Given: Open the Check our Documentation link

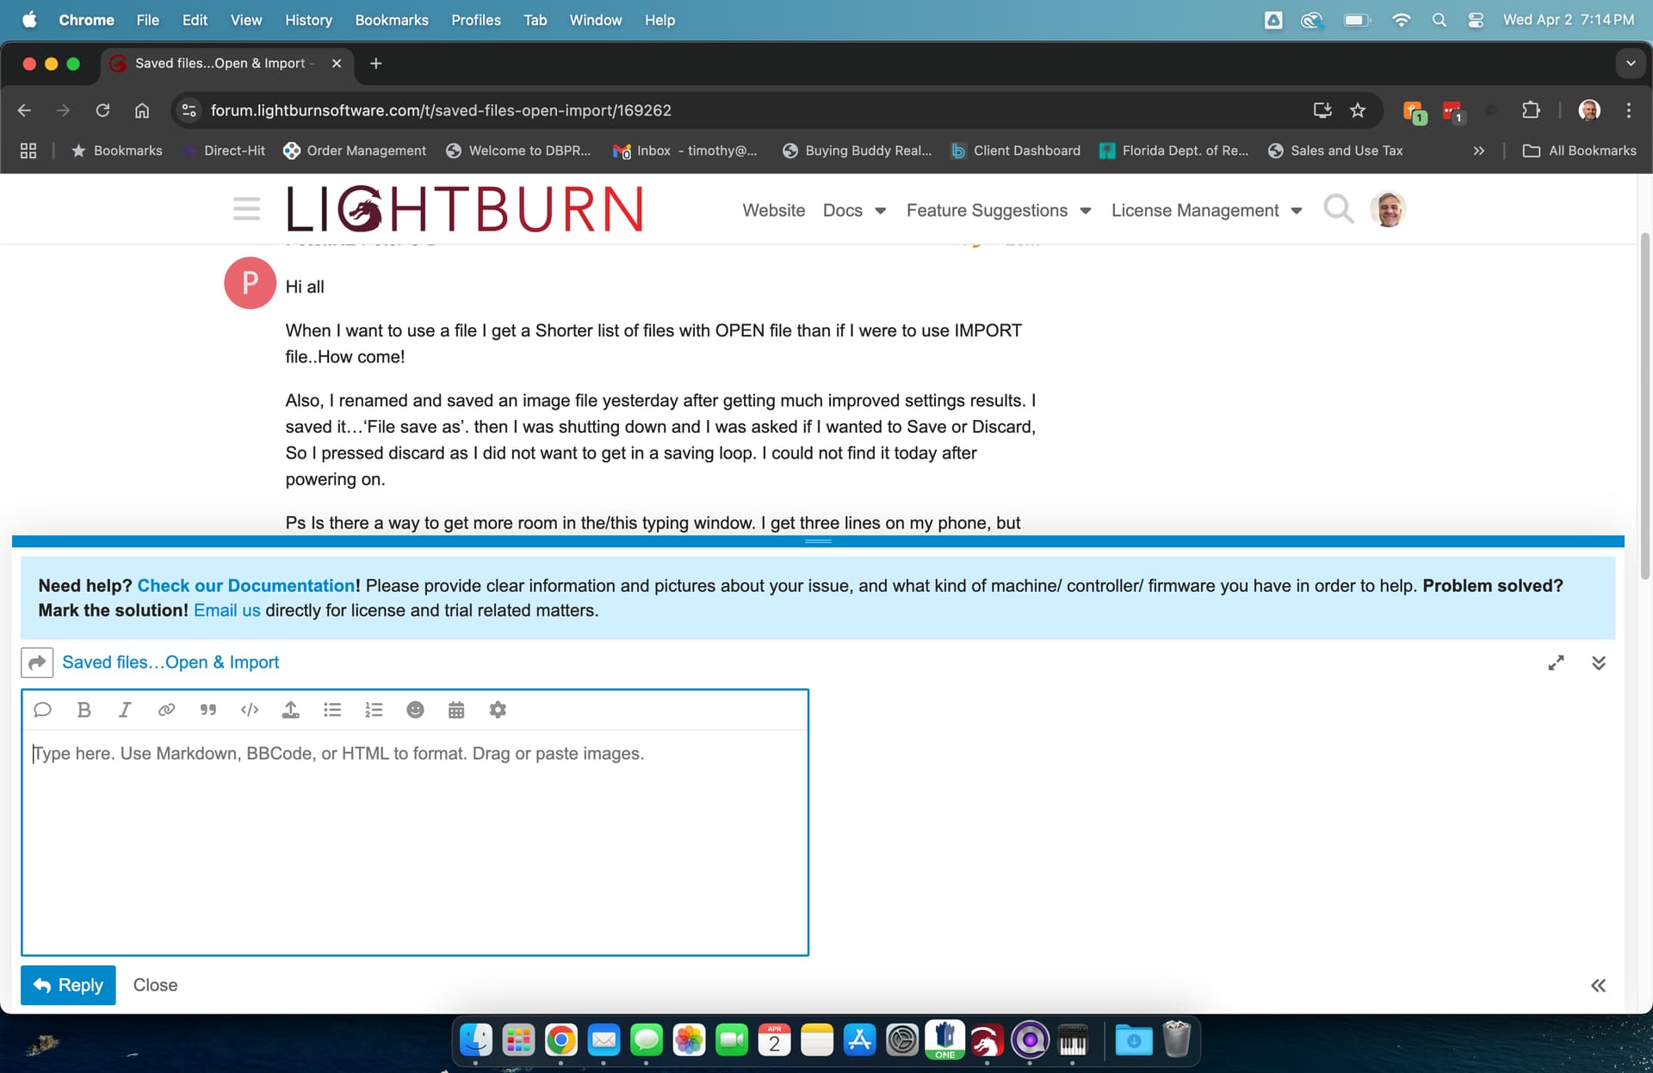Looking at the screenshot, I should [246, 586].
